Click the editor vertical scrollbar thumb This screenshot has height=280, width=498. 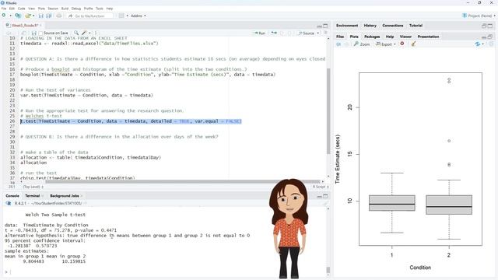click(328, 110)
